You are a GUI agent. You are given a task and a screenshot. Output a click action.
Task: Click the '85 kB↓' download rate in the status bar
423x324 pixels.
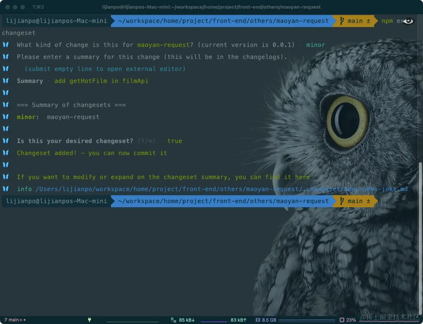pyautogui.click(x=186, y=320)
